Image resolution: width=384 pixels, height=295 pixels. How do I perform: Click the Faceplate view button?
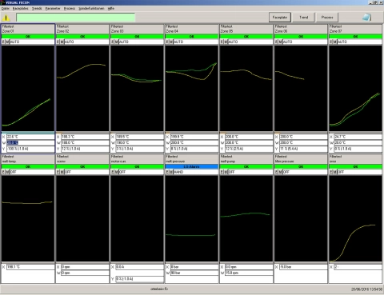pos(280,18)
